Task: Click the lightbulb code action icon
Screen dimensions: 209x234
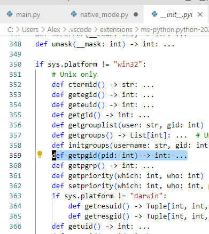Action: point(40,155)
